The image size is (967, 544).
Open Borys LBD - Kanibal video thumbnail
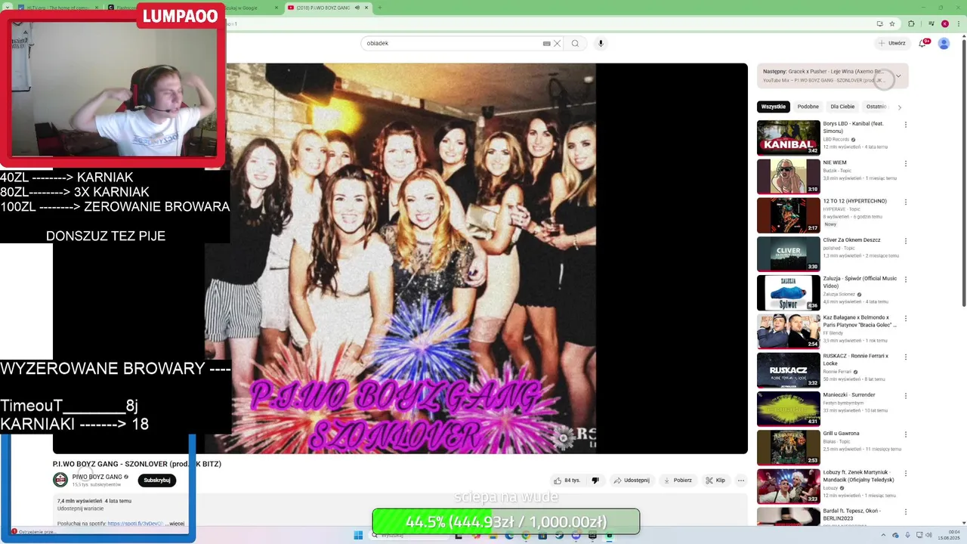click(788, 138)
